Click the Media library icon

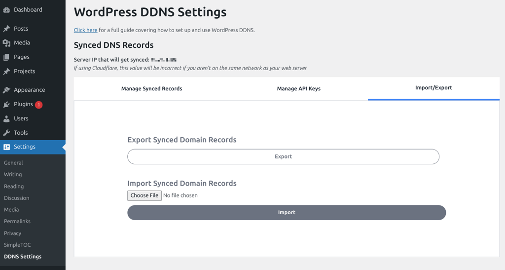click(x=6, y=43)
